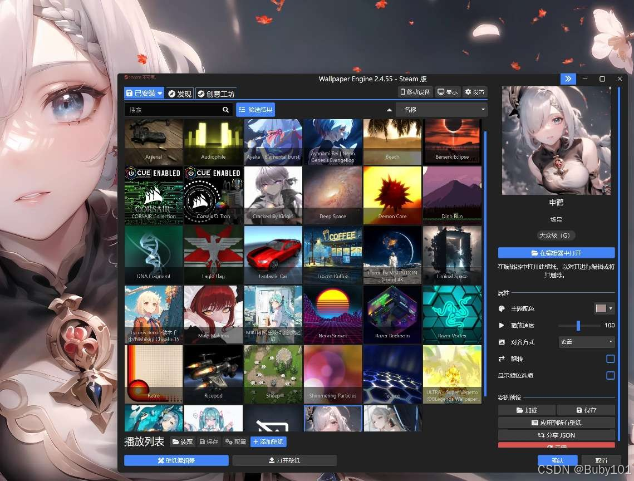The width and height of the screenshot is (634, 481).
Task: Toggle the 显示颜色选项 checkbox
Action: pyautogui.click(x=611, y=375)
